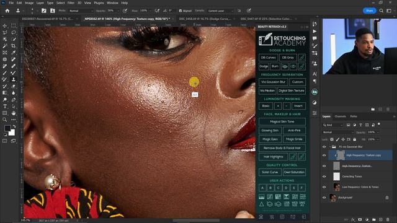Toggle lock transparent pixels
This screenshot has width=397, height=223.
point(332,139)
